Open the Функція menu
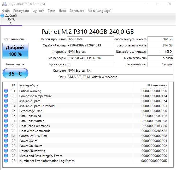The image size is (176, 170). [38, 11]
